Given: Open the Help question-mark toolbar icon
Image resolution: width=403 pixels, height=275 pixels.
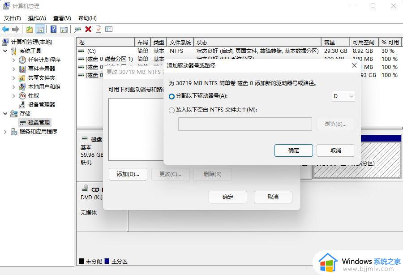Looking at the screenshot, I should [53, 29].
